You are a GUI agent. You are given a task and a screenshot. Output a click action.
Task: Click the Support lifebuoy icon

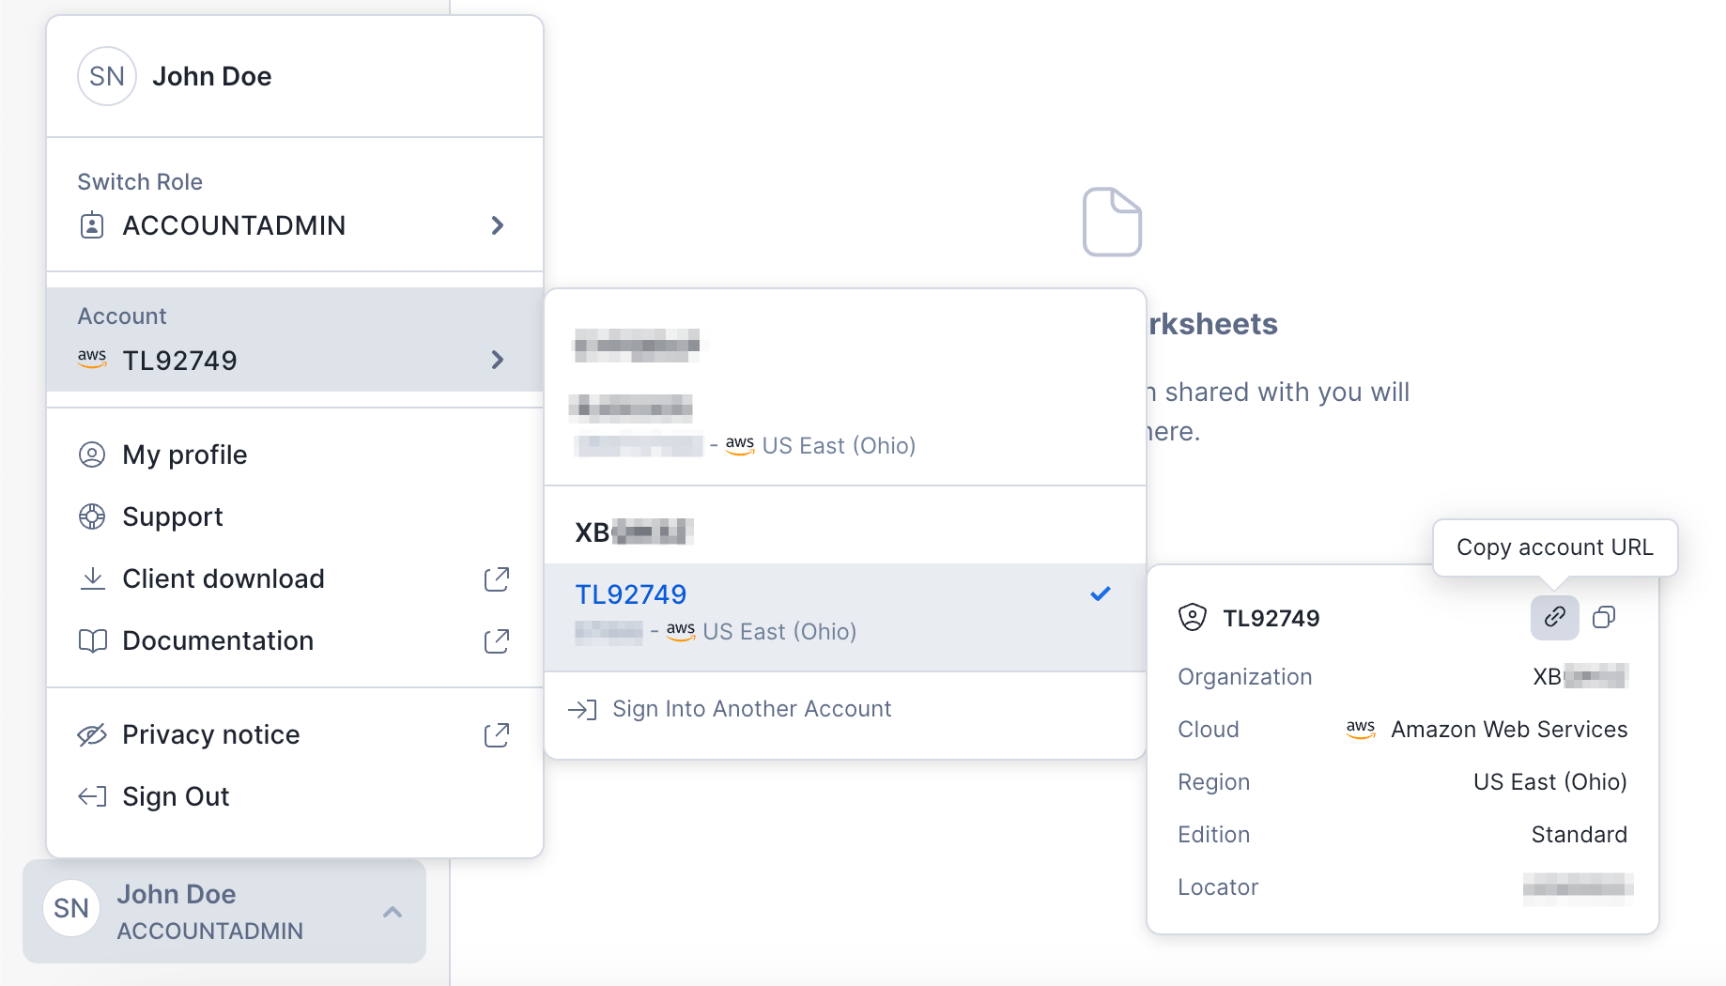pos(92,516)
